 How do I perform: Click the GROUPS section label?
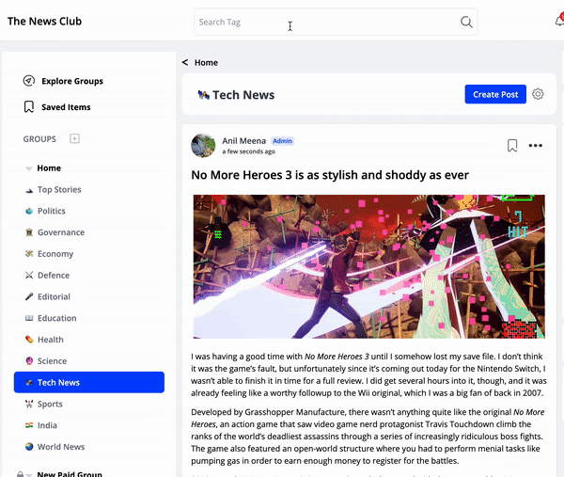click(x=39, y=139)
